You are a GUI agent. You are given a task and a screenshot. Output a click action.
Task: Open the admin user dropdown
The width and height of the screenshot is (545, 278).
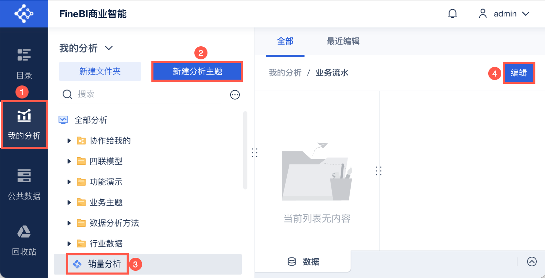click(x=504, y=14)
